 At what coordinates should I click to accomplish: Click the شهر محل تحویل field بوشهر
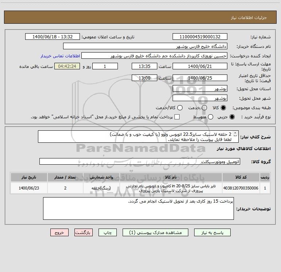point(200,98)
